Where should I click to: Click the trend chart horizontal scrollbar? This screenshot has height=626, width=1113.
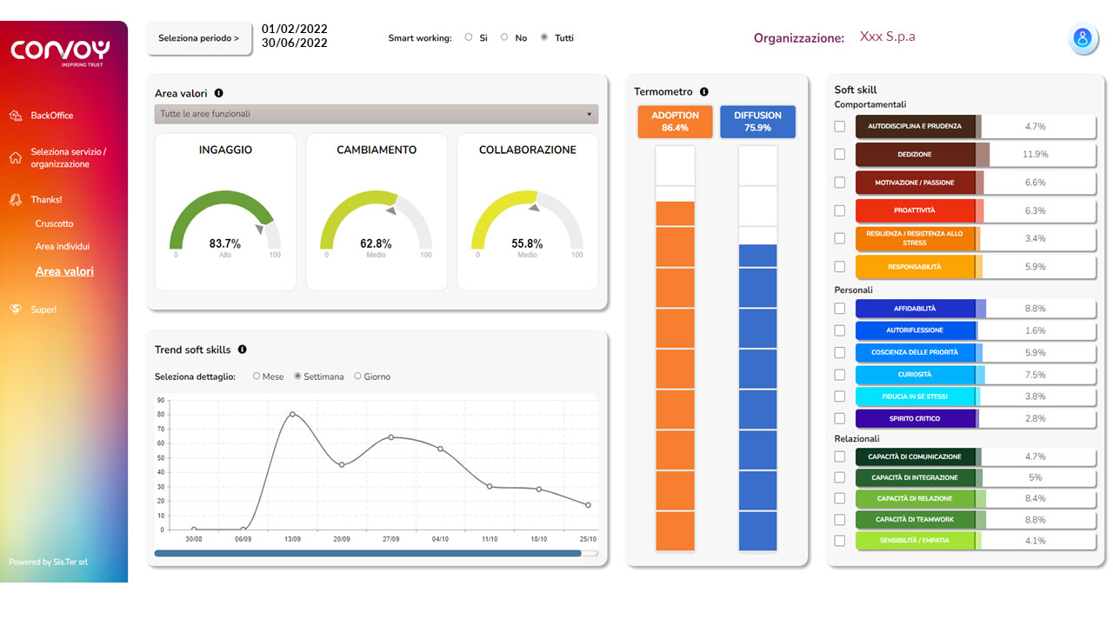368,553
